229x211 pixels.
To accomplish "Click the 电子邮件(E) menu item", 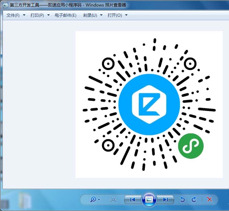I will [x=65, y=15].
